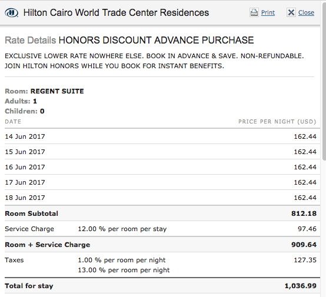
Task: Select the 15 Jun 2017 date
Action: pos(25,152)
